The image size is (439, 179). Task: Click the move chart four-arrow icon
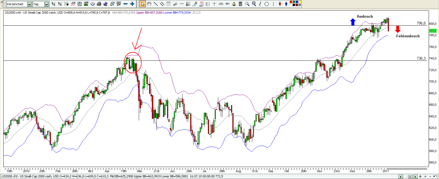click(x=420, y=177)
